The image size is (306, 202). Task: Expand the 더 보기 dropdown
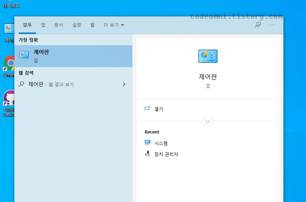click(114, 25)
